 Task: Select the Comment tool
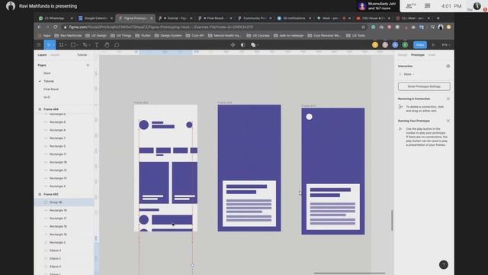click(117, 45)
